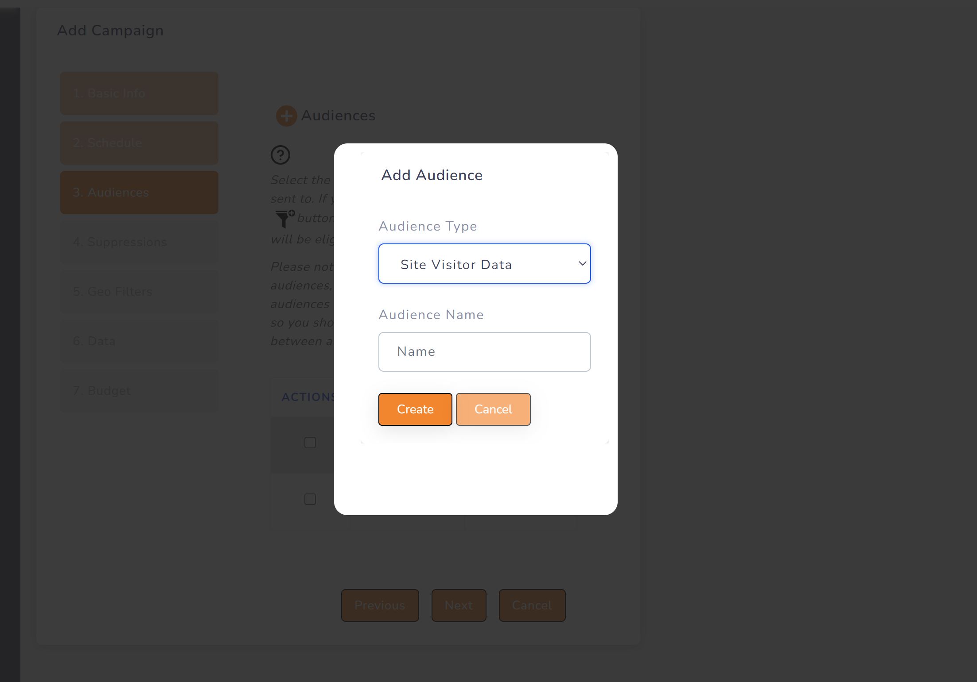Open the Data step
The image size is (977, 682).
[139, 341]
